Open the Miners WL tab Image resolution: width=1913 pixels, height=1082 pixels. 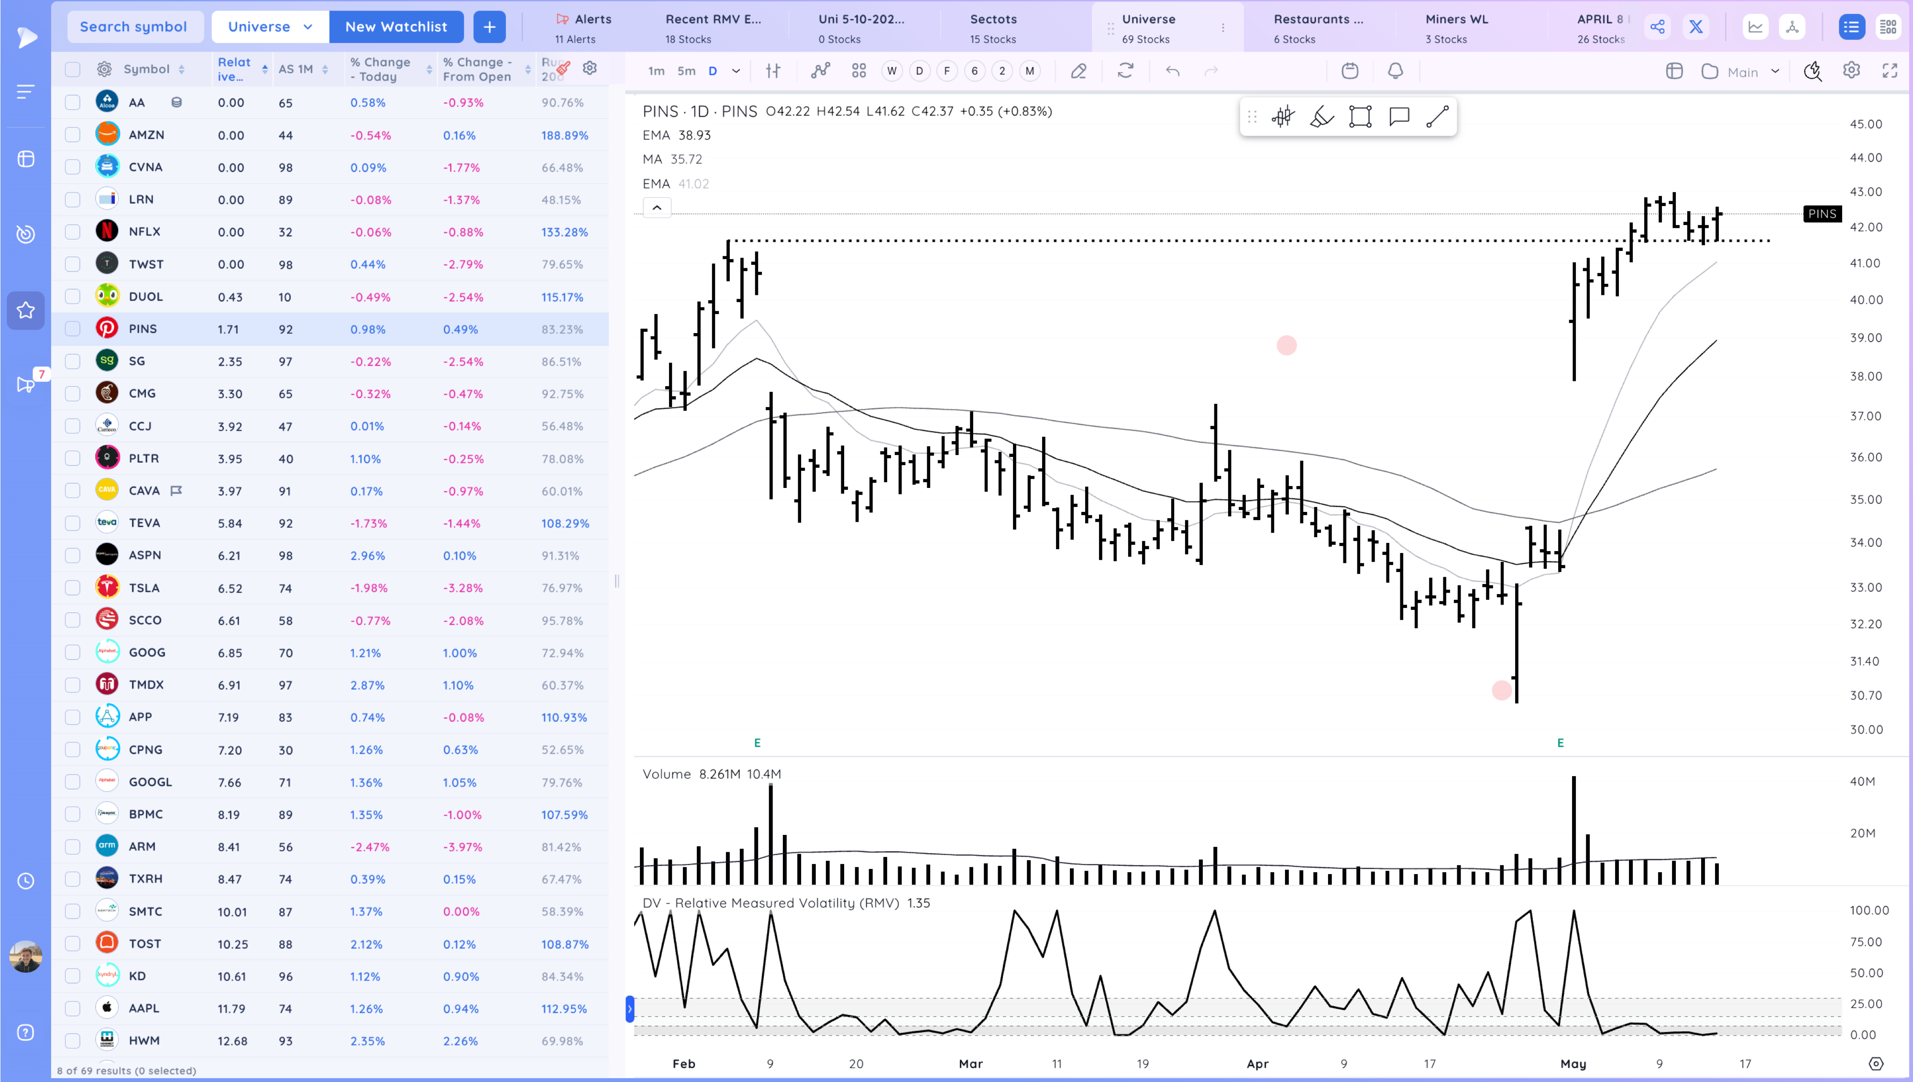click(x=1456, y=28)
